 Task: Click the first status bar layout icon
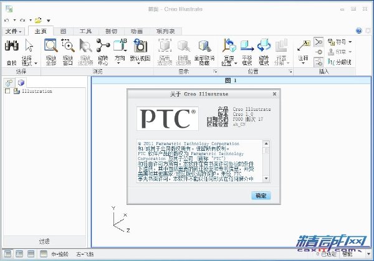(7, 254)
